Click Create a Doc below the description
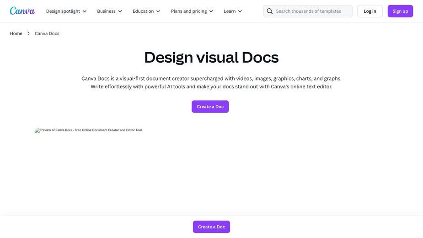 click(210, 107)
